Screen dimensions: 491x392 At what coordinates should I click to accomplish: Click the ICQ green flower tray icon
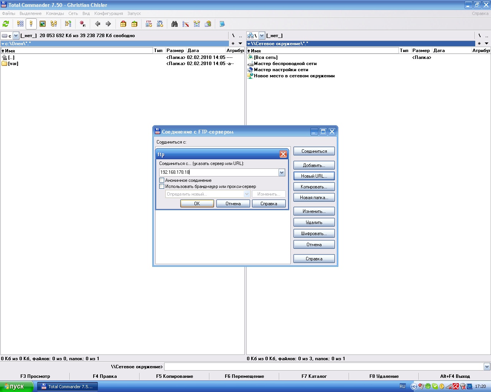click(428, 386)
